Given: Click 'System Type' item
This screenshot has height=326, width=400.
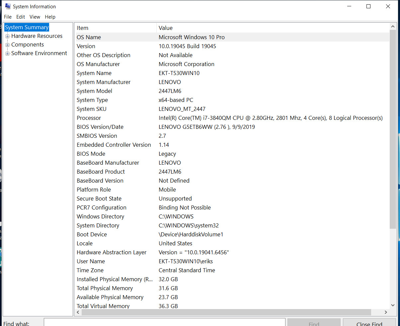Looking at the screenshot, I should [x=92, y=100].
